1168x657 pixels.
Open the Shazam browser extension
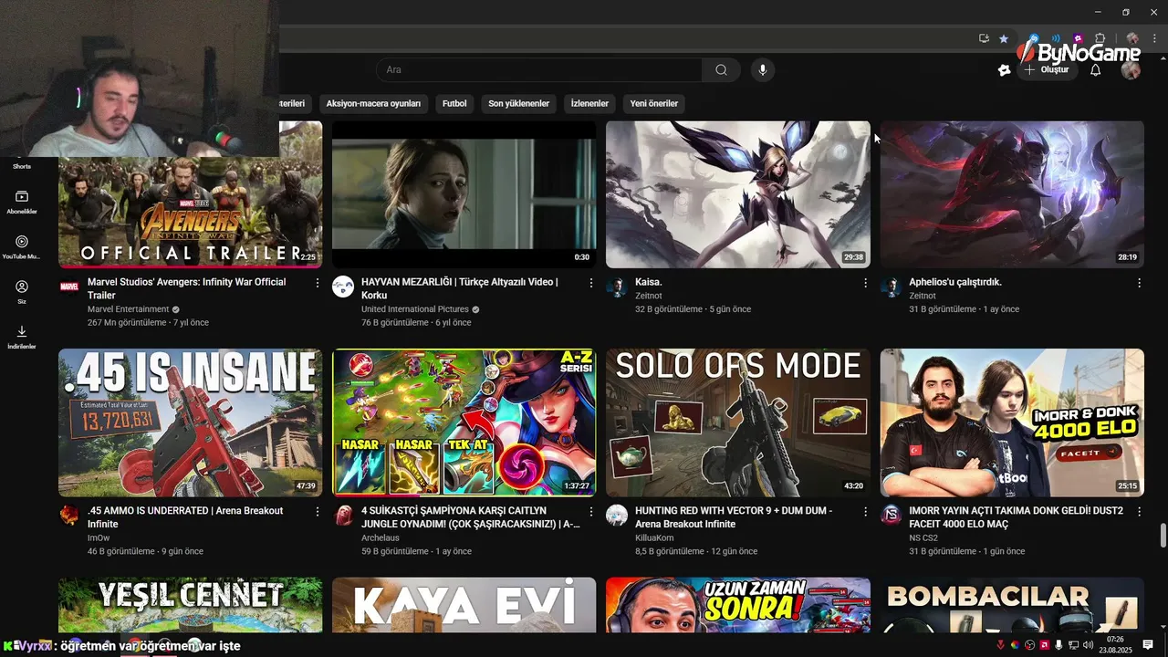1034,38
